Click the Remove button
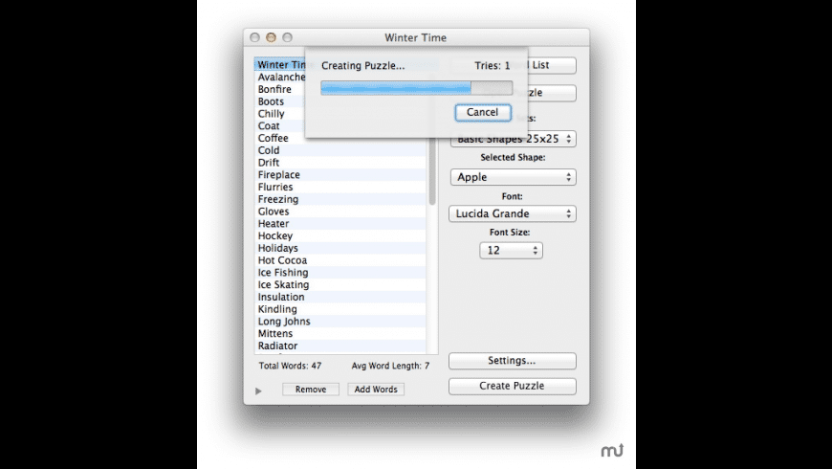 [311, 390]
